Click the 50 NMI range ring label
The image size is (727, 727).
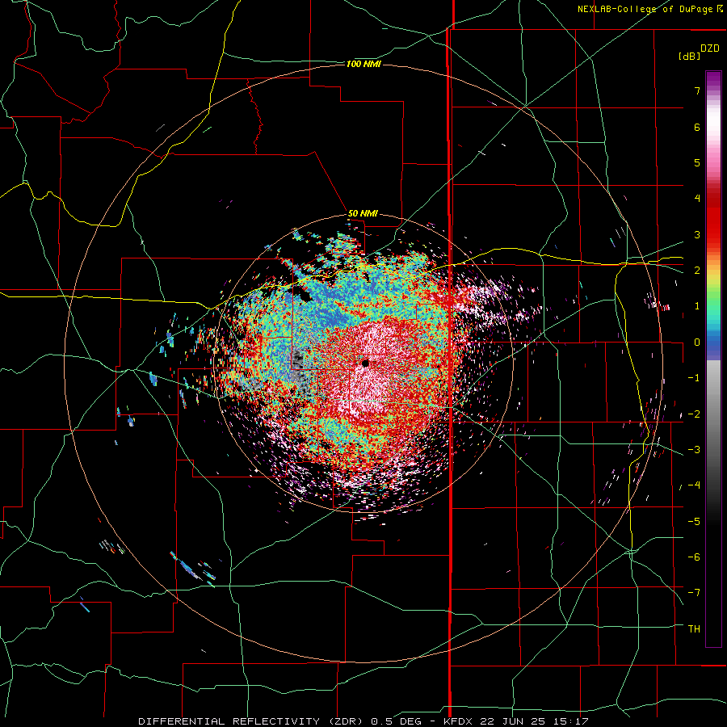click(363, 214)
